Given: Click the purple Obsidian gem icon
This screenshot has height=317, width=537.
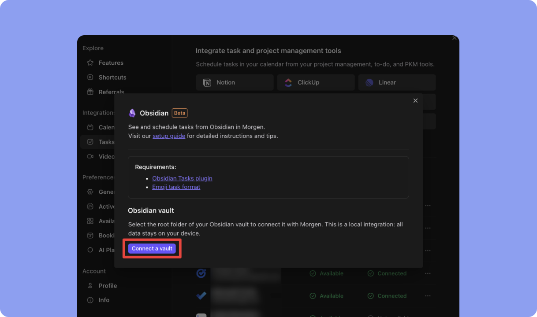Looking at the screenshot, I should 132,113.
